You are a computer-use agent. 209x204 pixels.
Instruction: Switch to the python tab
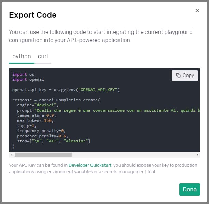[22, 56]
